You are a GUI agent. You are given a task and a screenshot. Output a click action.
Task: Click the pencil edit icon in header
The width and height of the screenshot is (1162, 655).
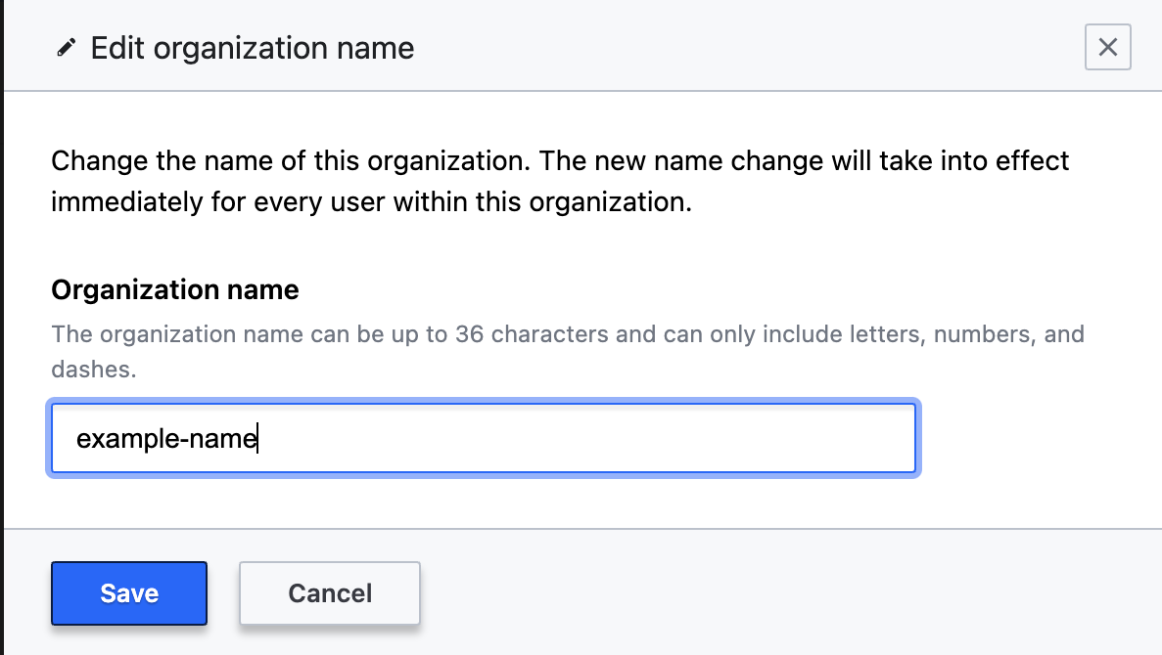(x=66, y=48)
